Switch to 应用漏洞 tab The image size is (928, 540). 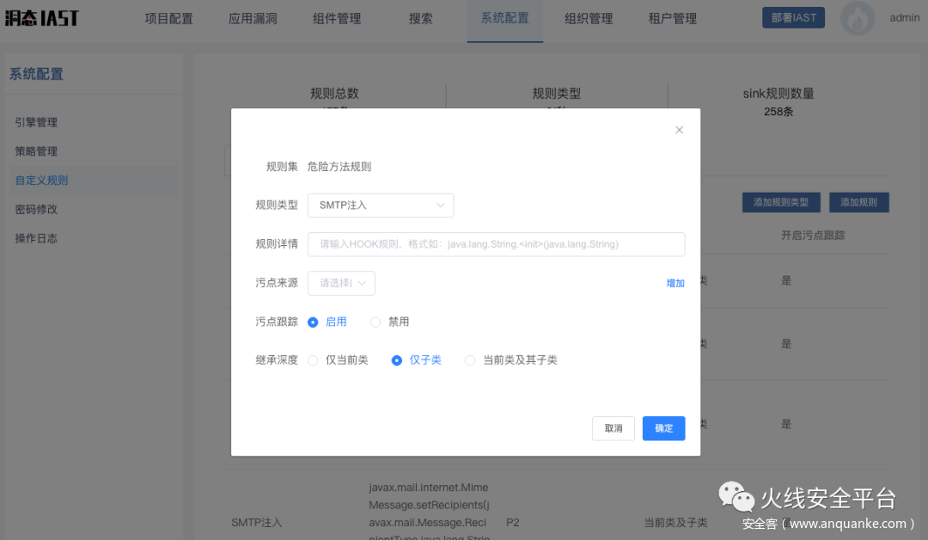(x=253, y=19)
